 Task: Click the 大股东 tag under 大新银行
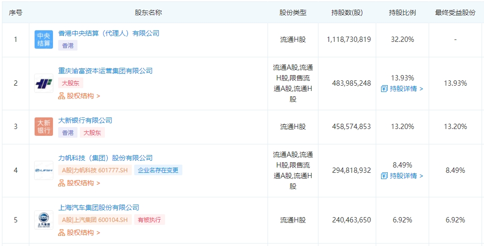(92, 132)
